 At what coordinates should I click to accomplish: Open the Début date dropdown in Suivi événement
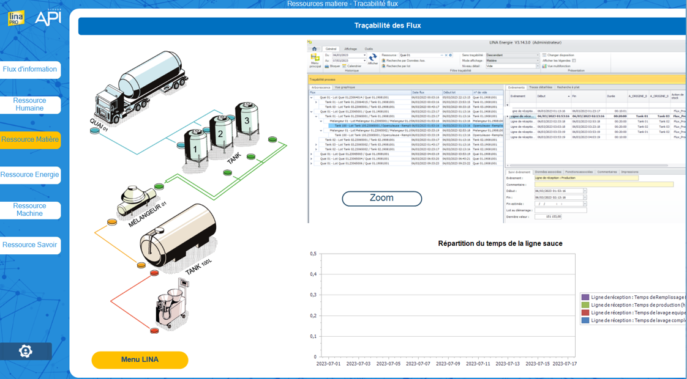(585, 191)
